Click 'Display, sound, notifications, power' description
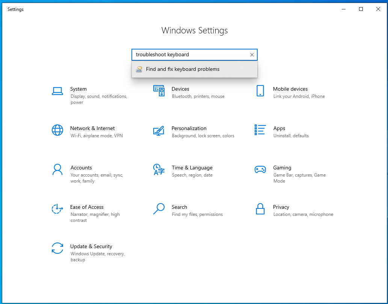Viewport: 388px width, 304px height. point(99,99)
